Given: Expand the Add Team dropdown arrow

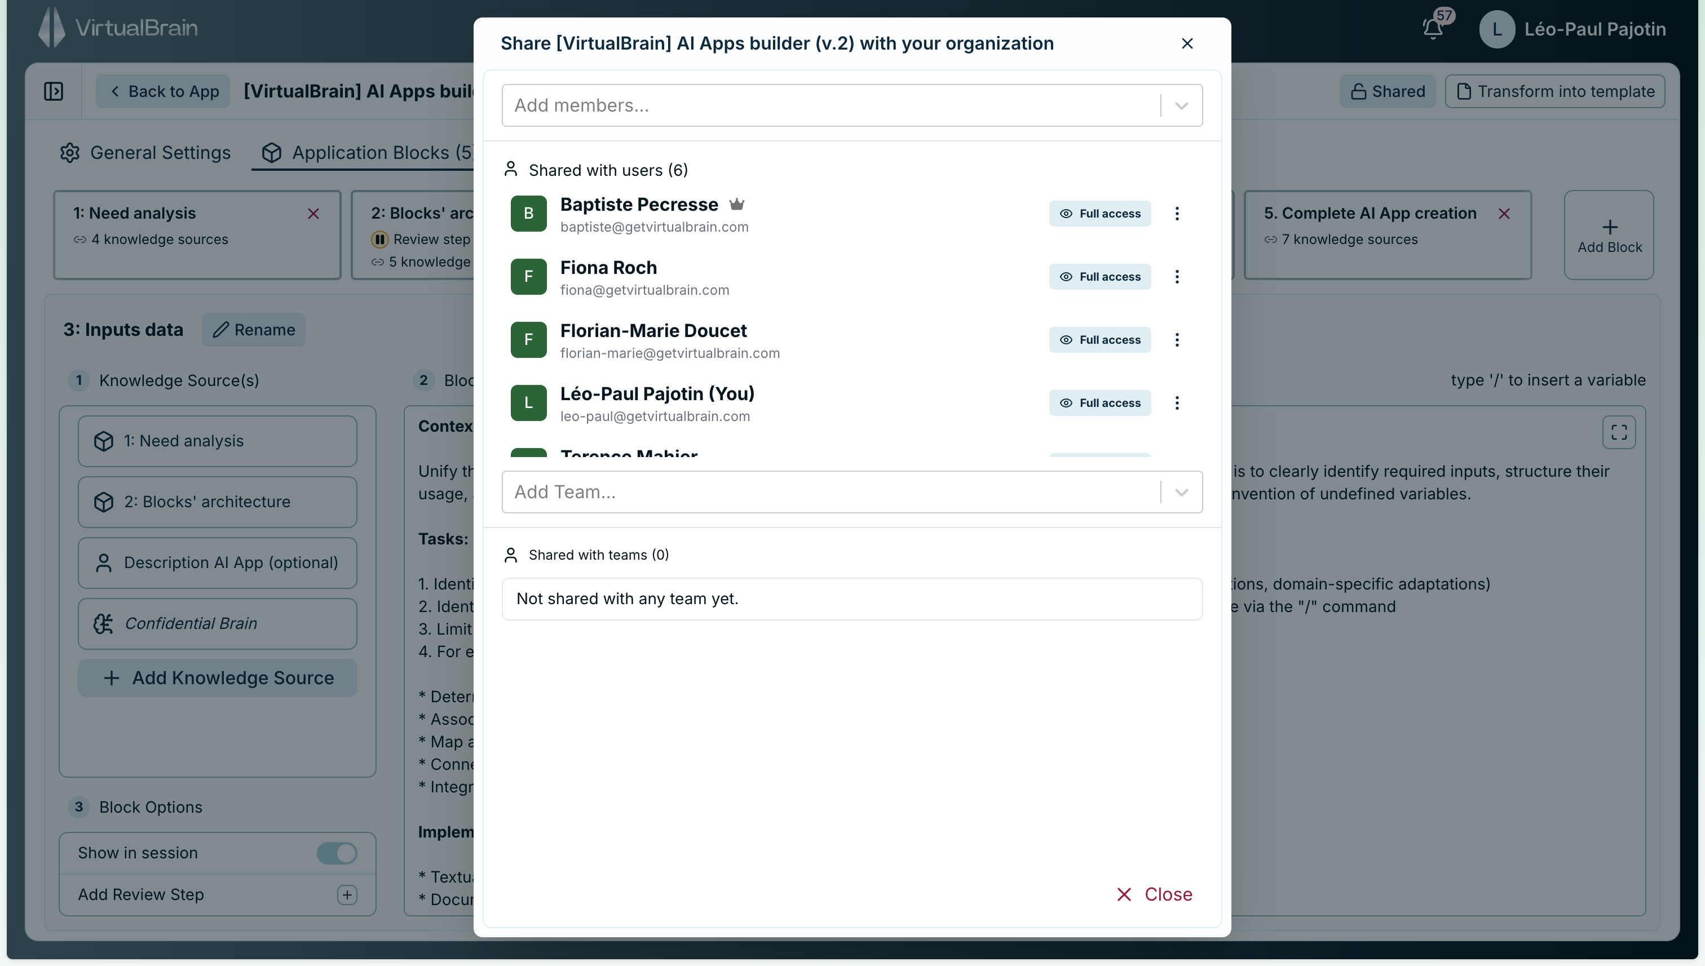Looking at the screenshot, I should click(1181, 492).
